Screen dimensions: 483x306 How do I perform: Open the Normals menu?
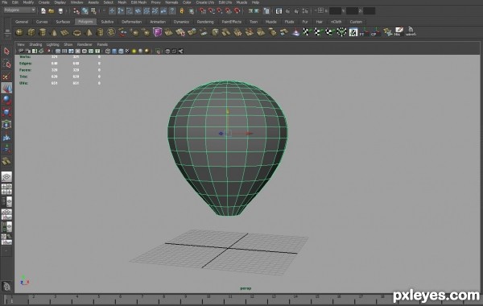coord(171,2)
